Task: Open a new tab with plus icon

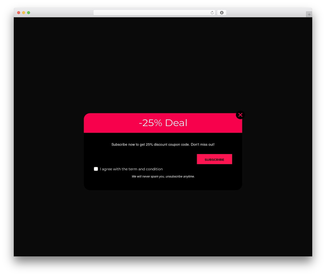Action: click(x=309, y=15)
